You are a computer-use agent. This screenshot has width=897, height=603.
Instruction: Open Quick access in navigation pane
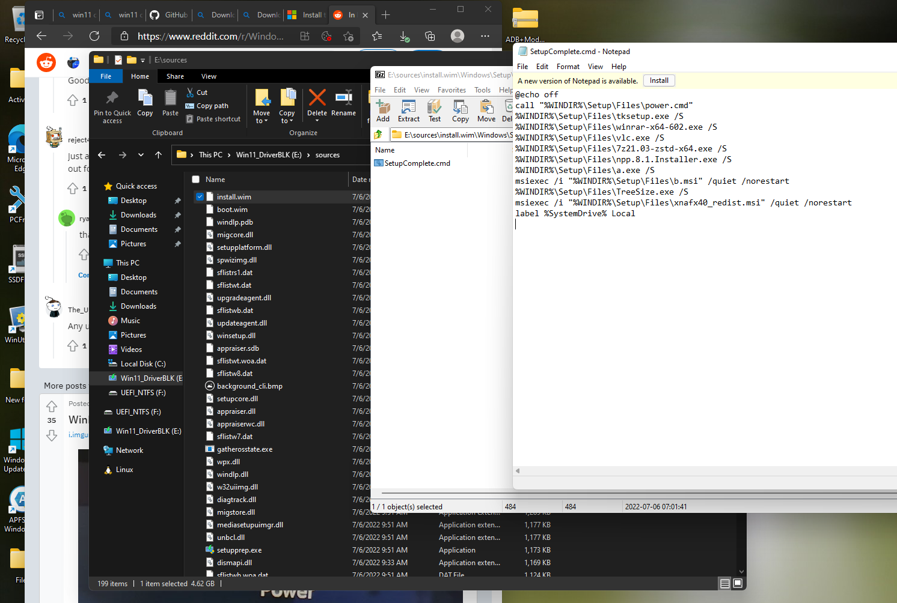click(136, 186)
